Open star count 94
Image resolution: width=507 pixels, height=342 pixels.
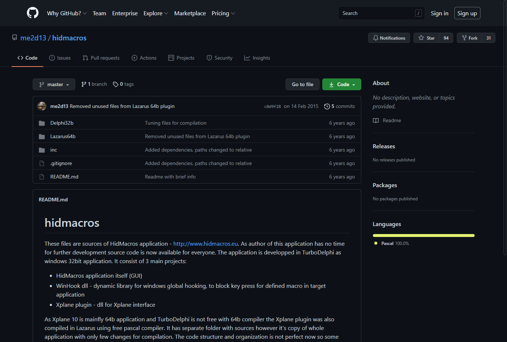click(x=446, y=38)
